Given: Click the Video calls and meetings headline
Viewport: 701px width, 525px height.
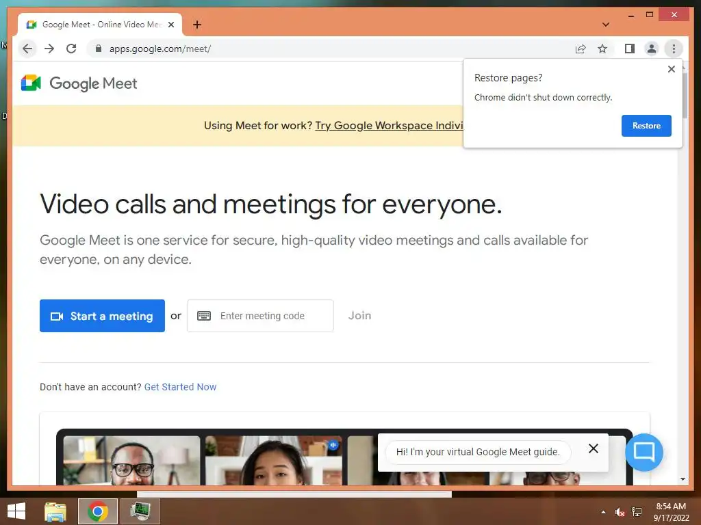Looking at the screenshot, I should point(271,204).
